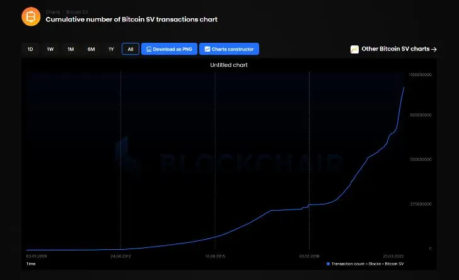Open Other Bitcoin SV charts link
The height and width of the screenshot is (280, 459).
tap(393, 49)
